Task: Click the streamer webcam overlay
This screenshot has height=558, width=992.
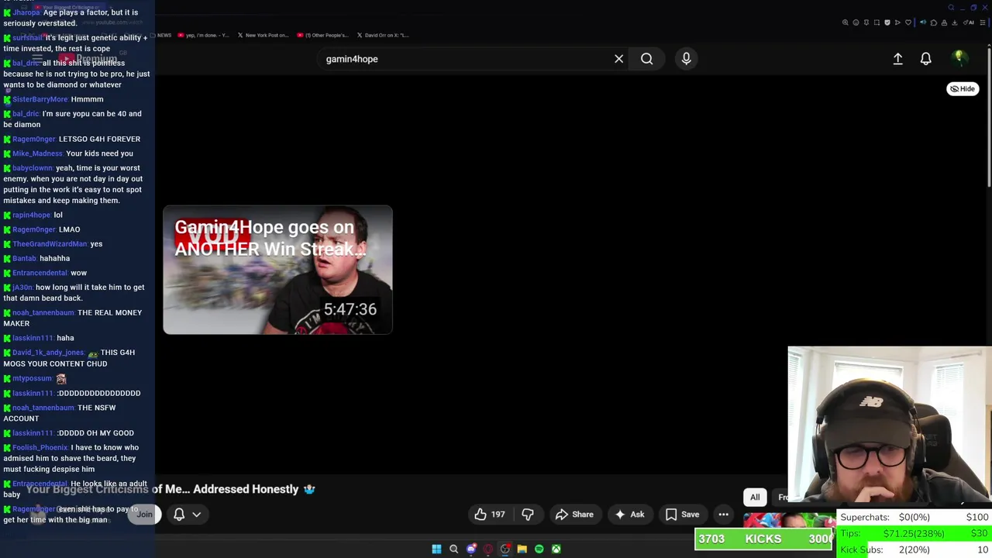Action: [x=890, y=425]
